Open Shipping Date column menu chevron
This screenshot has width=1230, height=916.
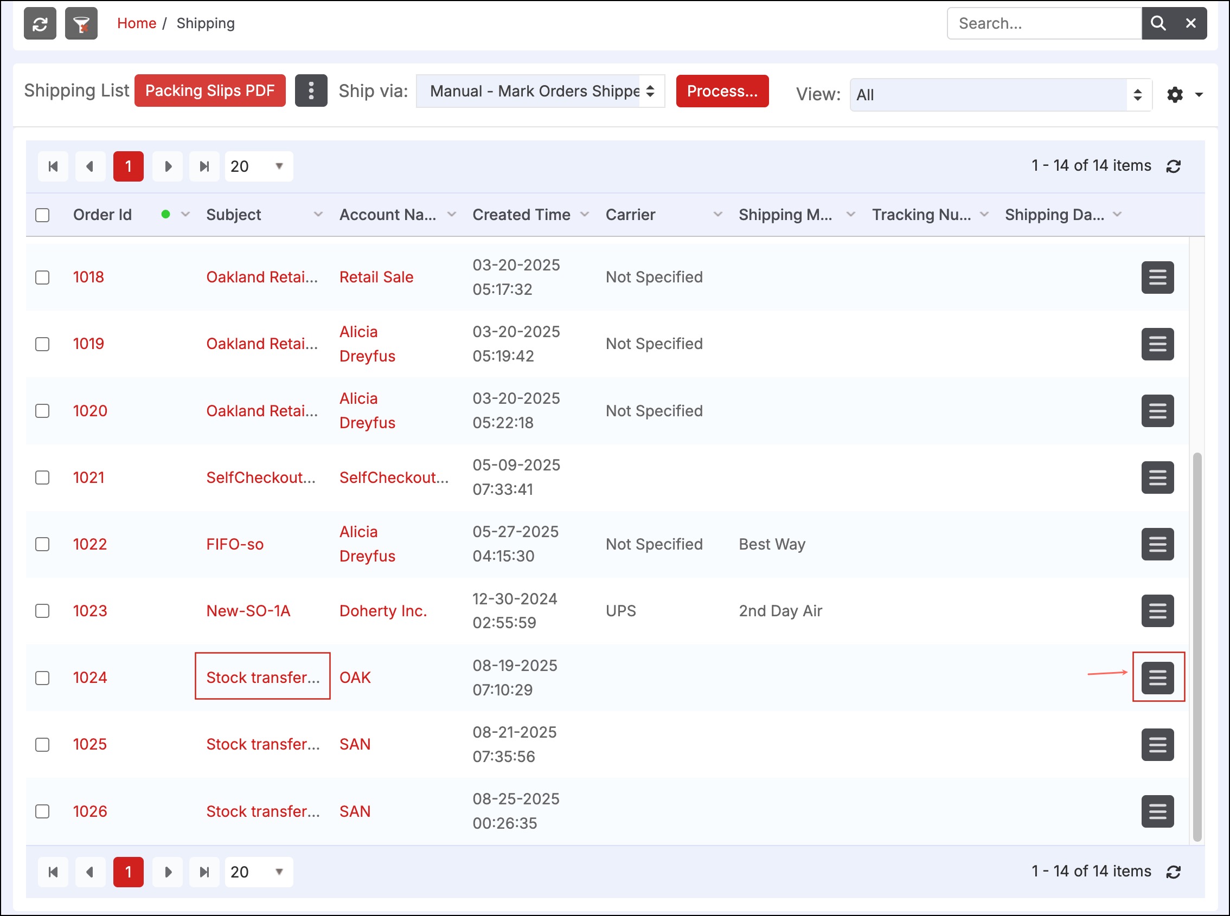(x=1117, y=215)
